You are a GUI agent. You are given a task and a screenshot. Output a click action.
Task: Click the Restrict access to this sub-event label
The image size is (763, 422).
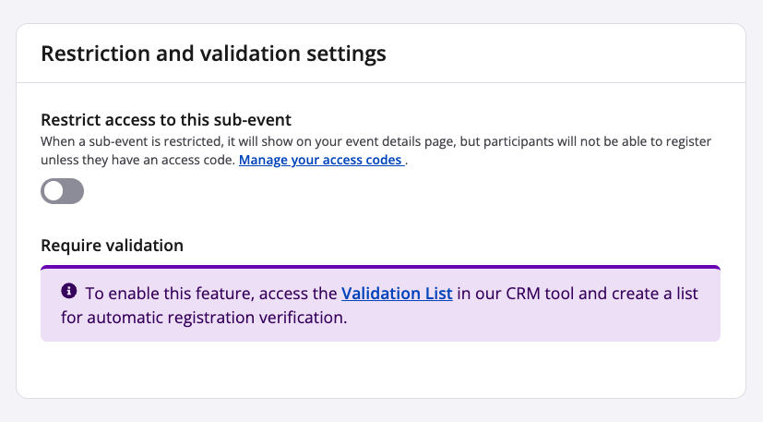click(x=166, y=119)
